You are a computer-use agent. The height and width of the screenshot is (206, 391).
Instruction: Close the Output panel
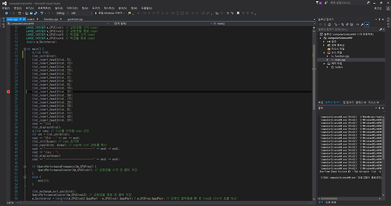383,108
